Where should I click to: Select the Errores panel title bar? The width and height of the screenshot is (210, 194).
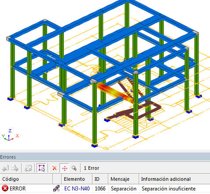point(105,157)
